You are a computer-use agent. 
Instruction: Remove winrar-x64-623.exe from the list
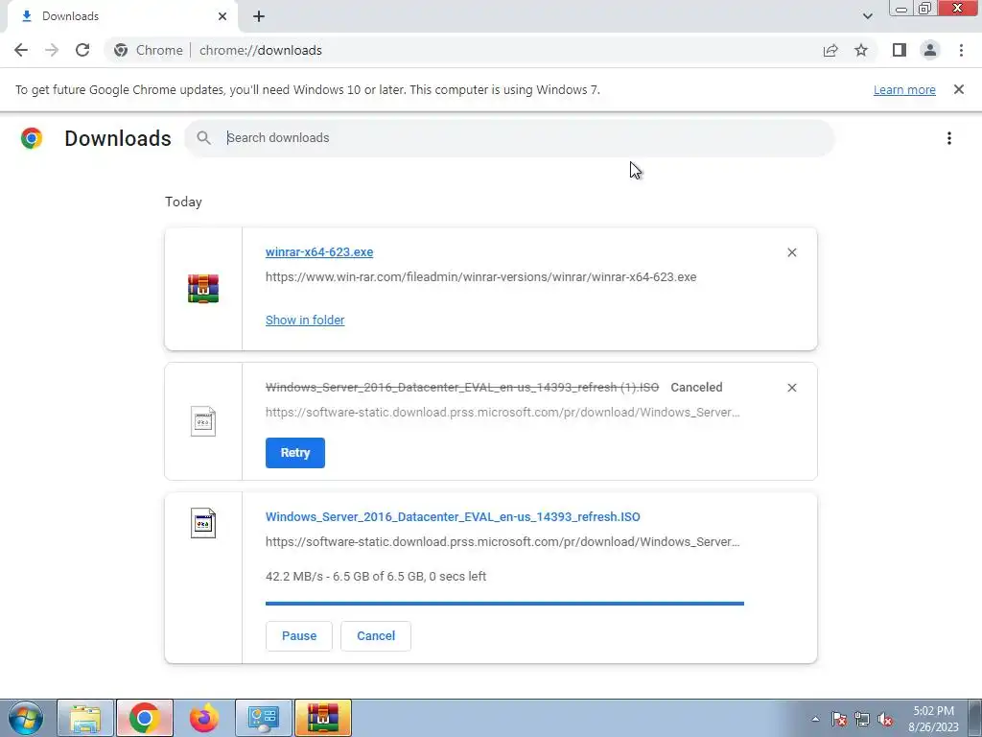pyautogui.click(x=791, y=252)
